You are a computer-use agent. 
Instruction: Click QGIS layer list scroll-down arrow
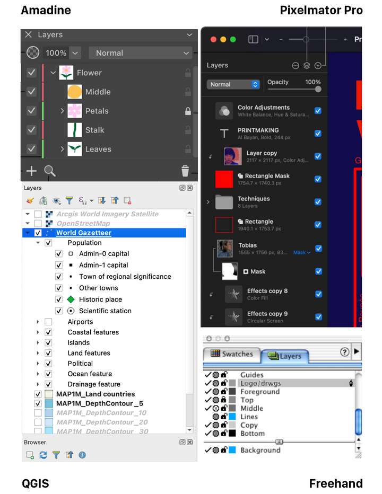pos(189,430)
